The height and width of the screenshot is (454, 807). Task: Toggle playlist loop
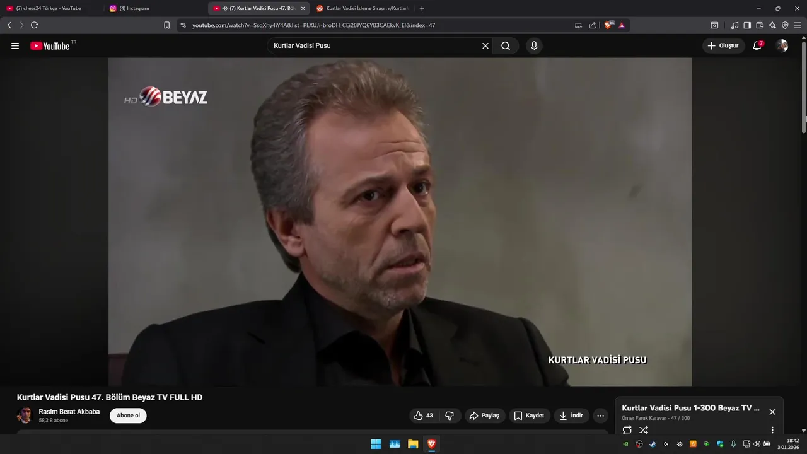point(627,430)
